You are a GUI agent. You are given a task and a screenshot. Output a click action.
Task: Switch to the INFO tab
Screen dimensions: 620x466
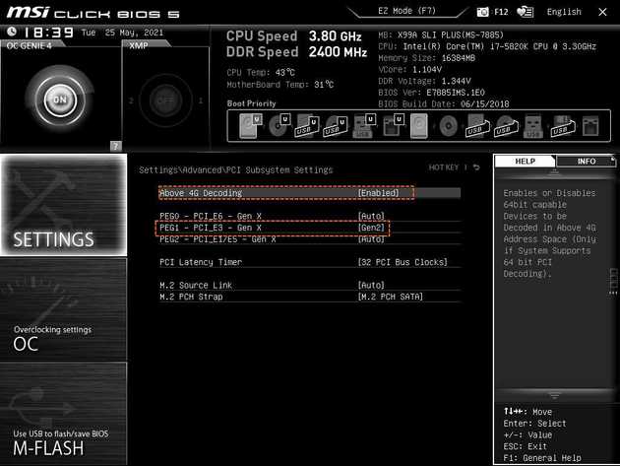[x=586, y=162]
